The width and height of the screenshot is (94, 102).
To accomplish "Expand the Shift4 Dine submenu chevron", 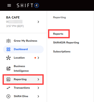I will tap(38, 96).
